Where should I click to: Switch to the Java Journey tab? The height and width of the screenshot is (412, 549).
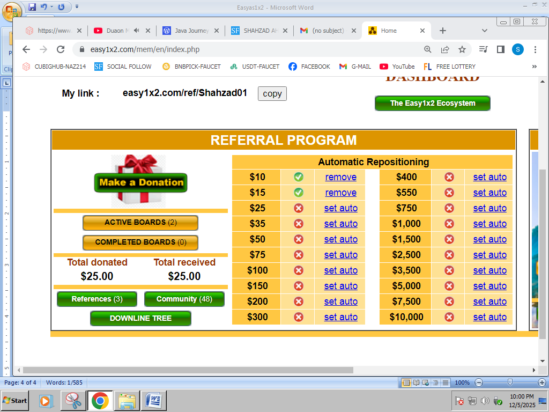[x=190, y=31]
